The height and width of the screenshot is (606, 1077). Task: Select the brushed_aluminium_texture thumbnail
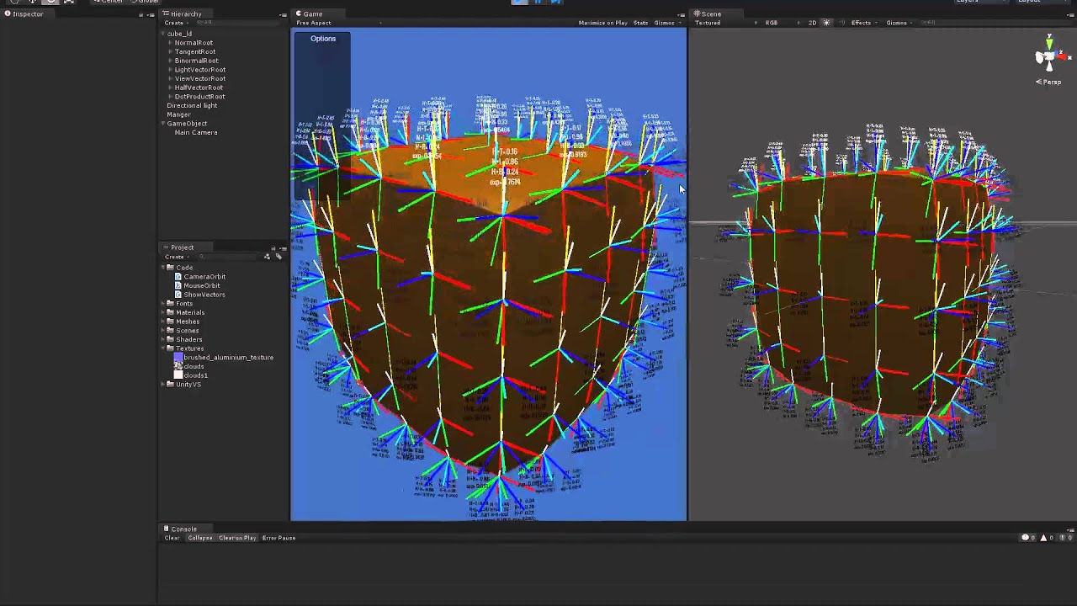point(178,358)
